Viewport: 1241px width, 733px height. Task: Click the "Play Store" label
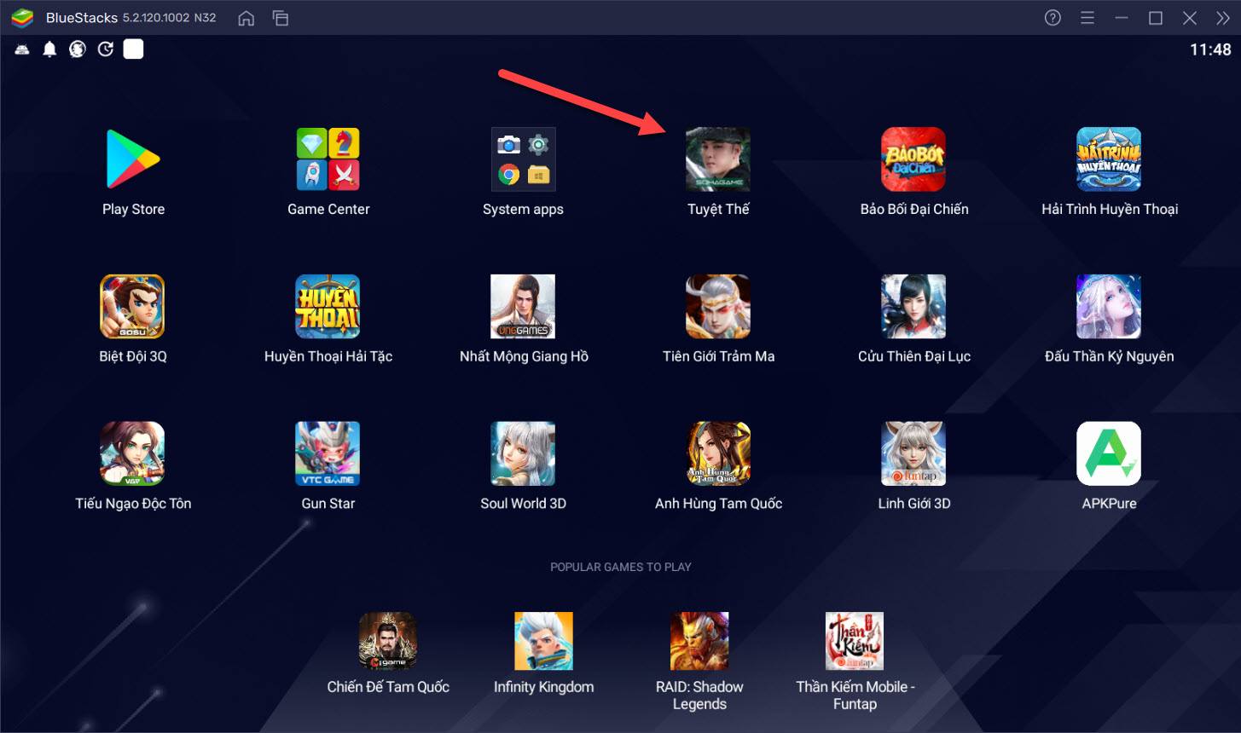click(133, 209)
